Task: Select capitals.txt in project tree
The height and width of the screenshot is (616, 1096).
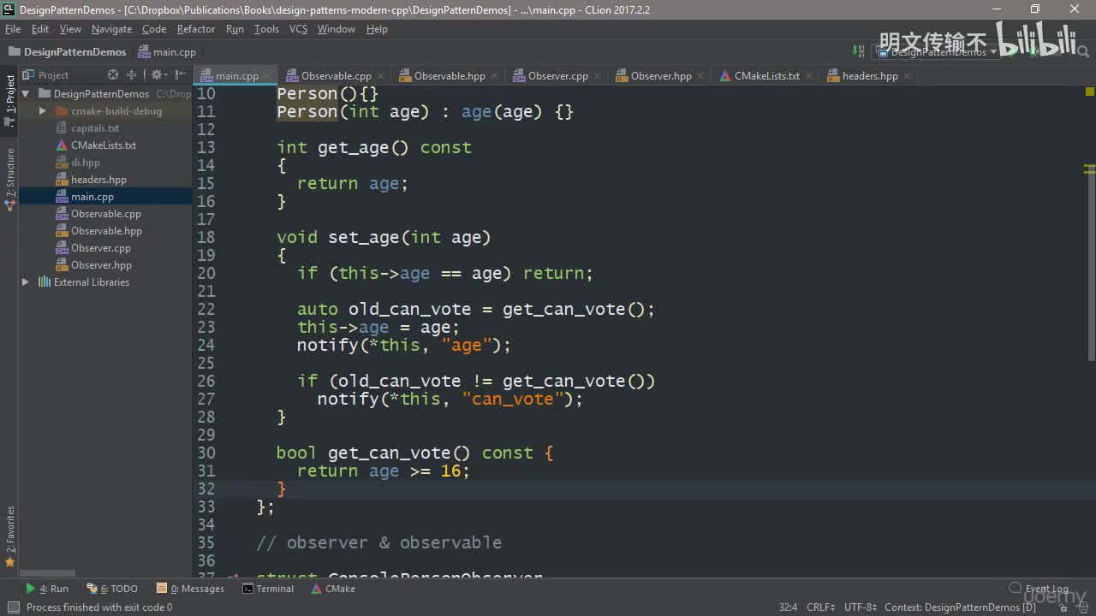Action: [x=95, y=128]
